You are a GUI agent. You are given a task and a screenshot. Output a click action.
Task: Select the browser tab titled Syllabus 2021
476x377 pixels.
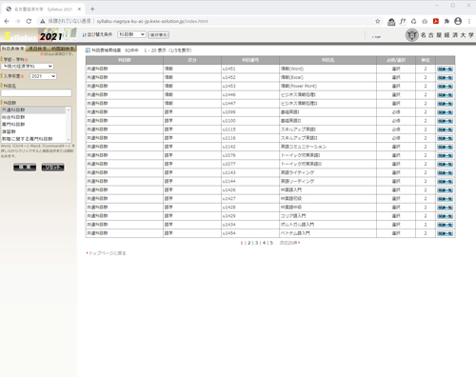(43, 10)
